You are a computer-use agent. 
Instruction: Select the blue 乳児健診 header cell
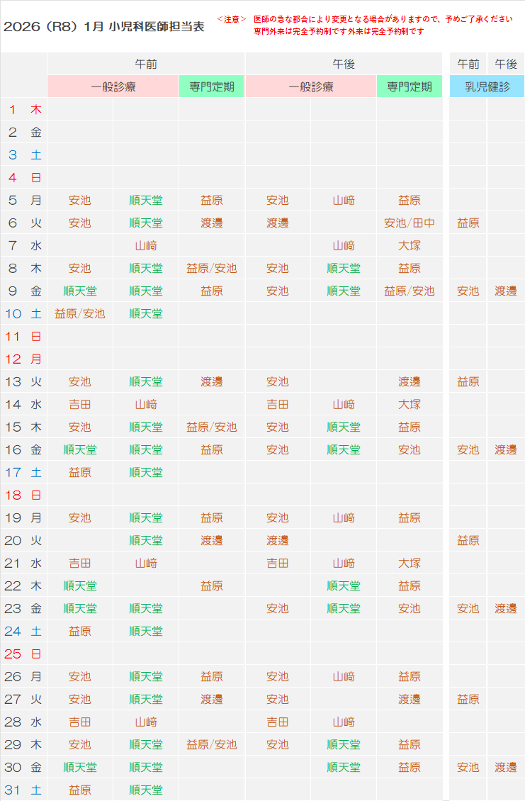click(487, 86)
